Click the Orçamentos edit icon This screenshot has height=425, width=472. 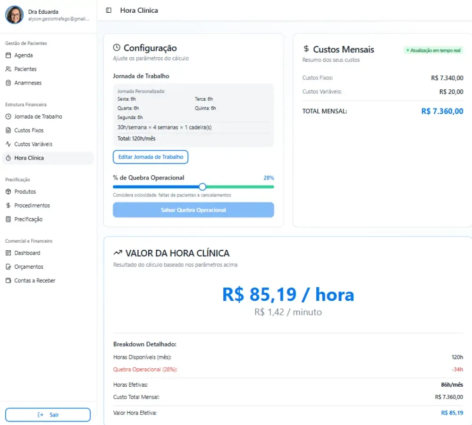point(8,266)
